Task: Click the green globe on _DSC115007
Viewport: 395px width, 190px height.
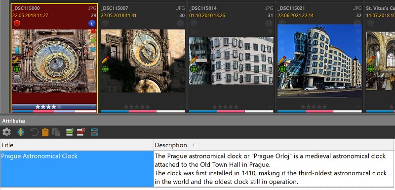Action: click(x=105, y=69)
